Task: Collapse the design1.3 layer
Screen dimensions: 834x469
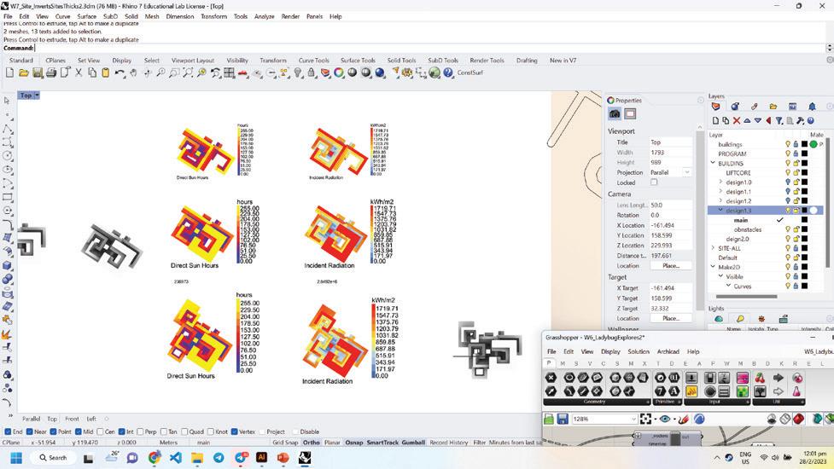Action: pos(720,211)
